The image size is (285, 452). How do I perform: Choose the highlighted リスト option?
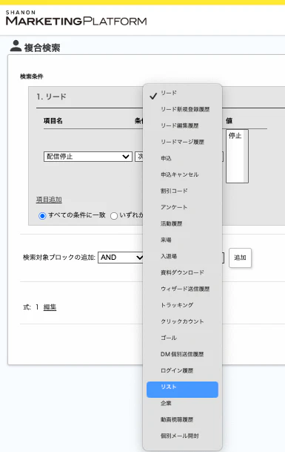(182, 390)
